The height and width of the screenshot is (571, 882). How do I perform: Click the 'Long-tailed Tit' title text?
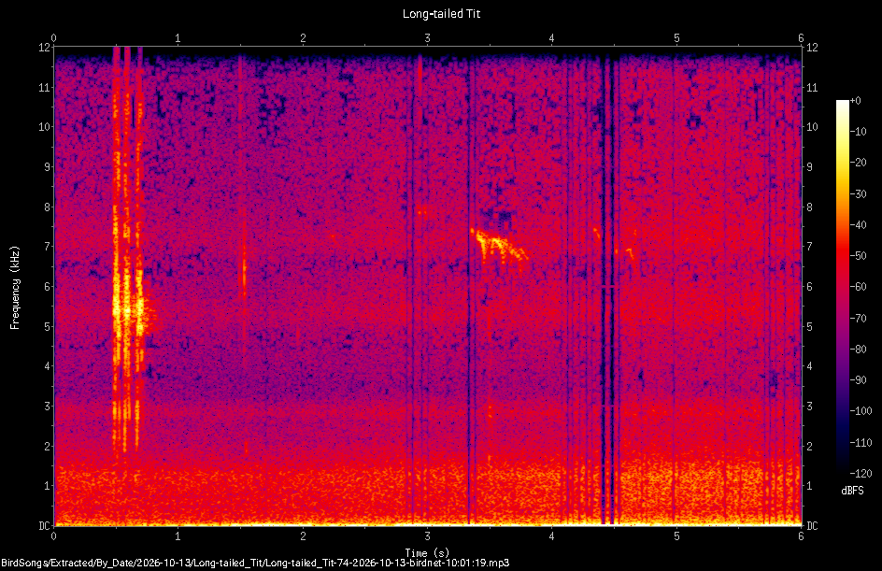coord(441,14)
